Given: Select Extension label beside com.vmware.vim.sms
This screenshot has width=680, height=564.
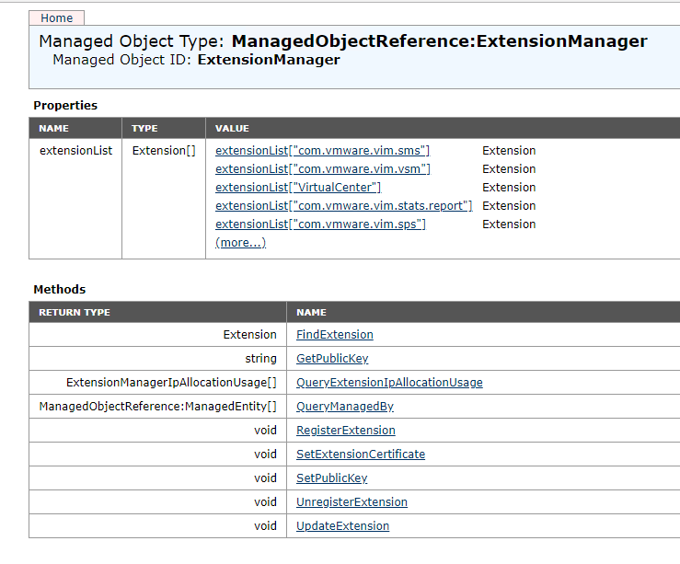Looking at the screenshot, I should pyautogui.click(x=509, y=150).
